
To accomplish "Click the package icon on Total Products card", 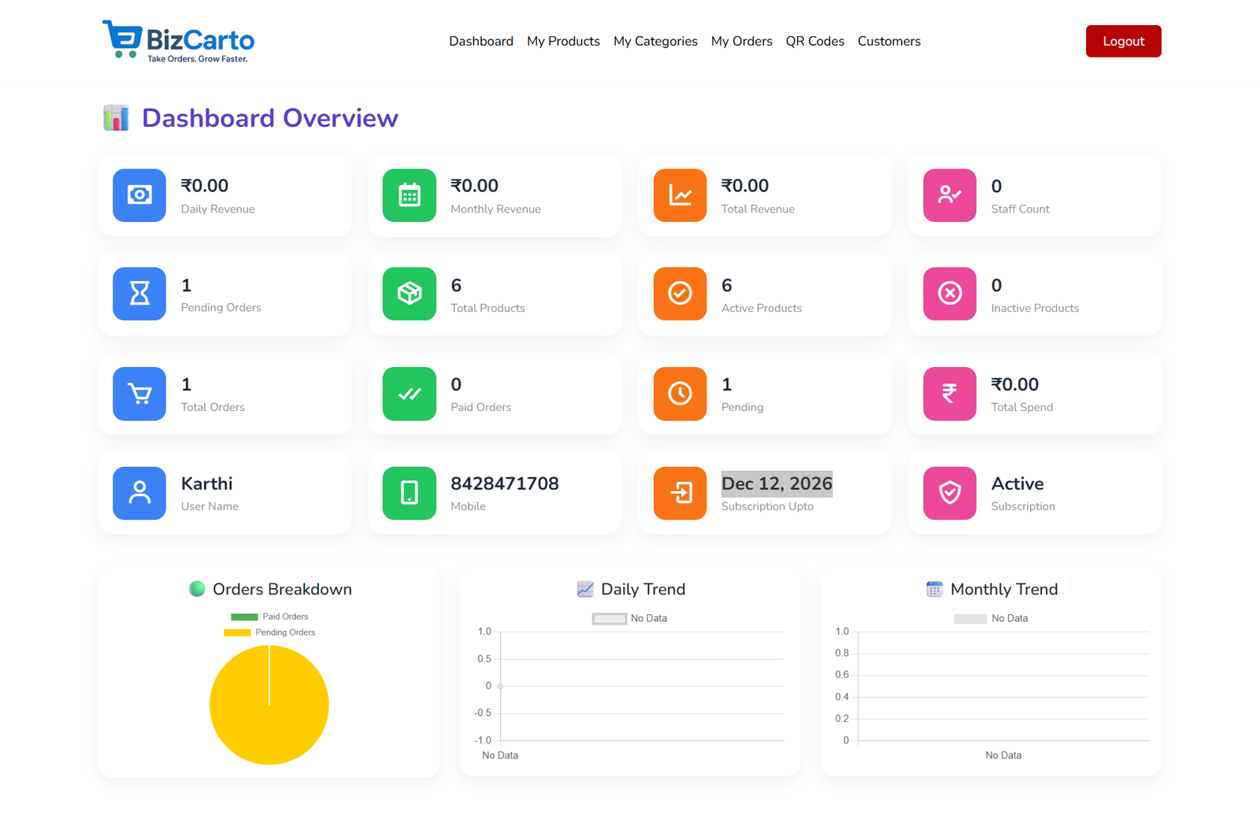I will point(409,294).
